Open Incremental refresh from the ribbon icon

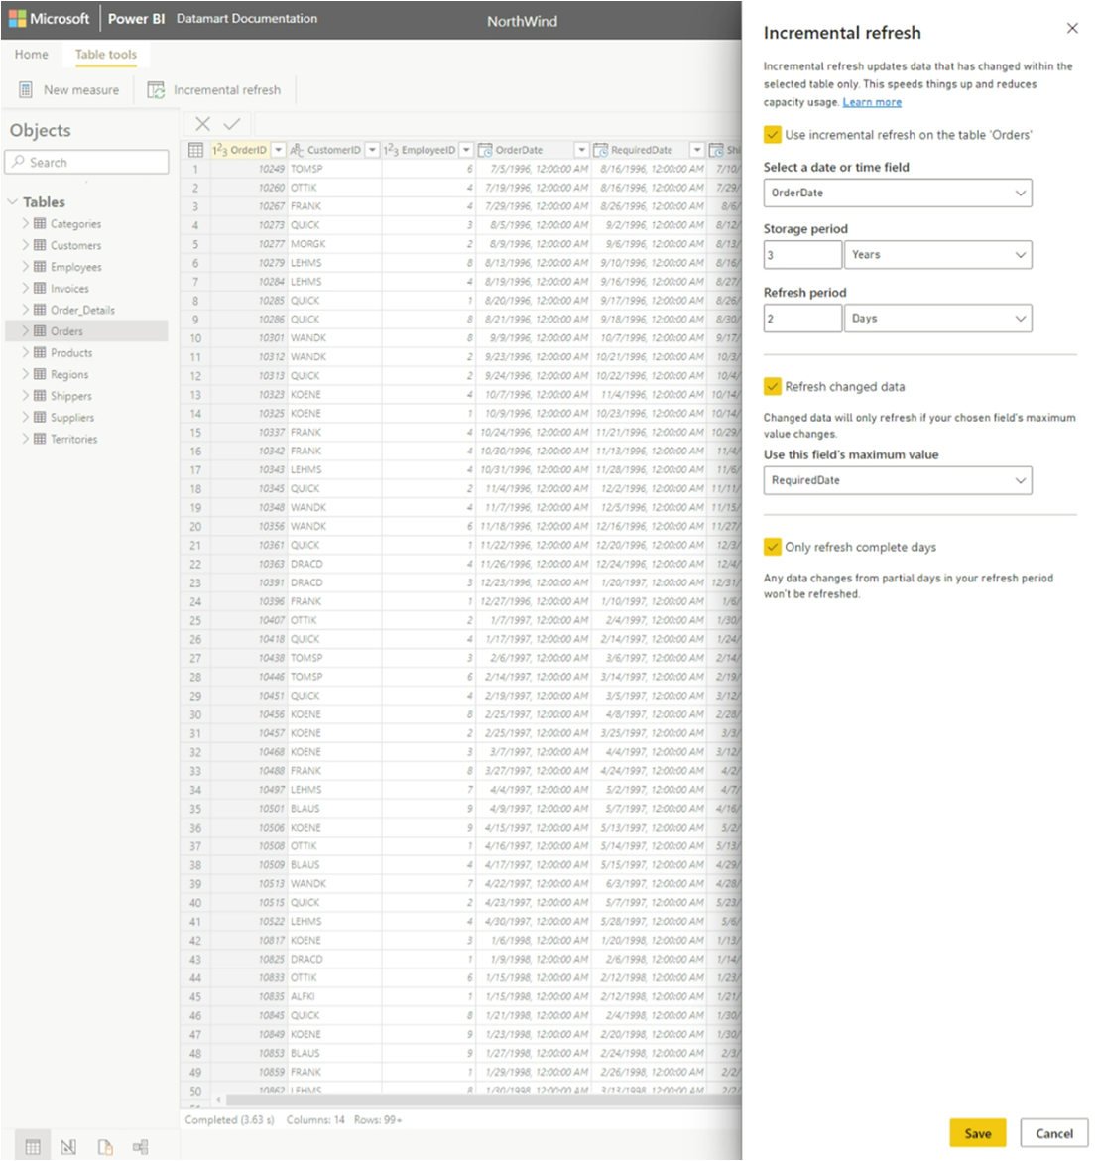[x=156, y=89]
